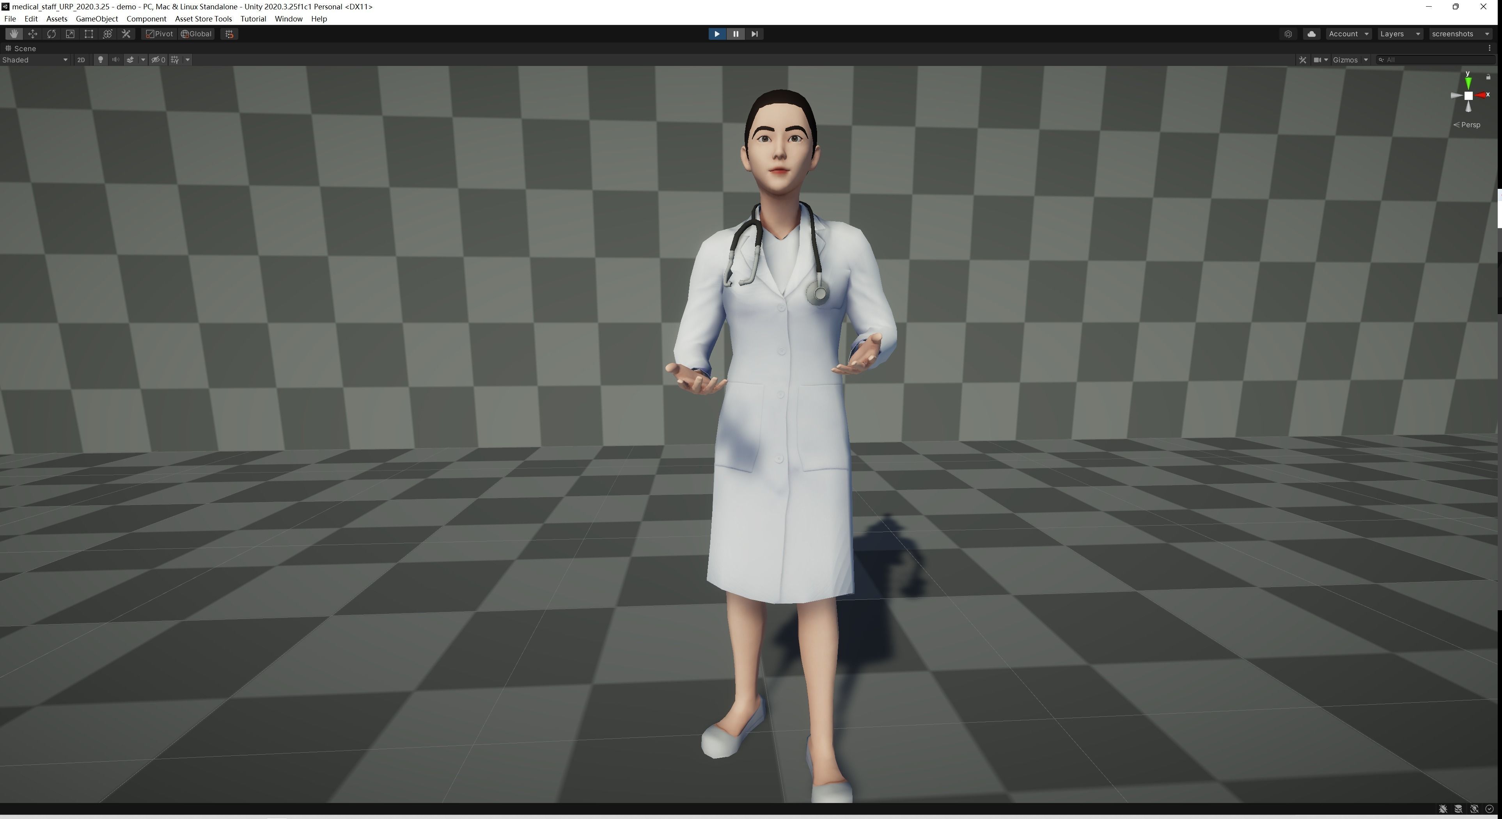The height and width of the screenshot is (819, 1502).
Task: Open Unity cloud services
Action: click(x=1311, y=34)
